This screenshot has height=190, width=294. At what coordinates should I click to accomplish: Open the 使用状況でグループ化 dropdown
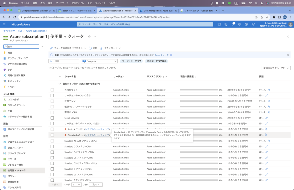pos(276,68)
